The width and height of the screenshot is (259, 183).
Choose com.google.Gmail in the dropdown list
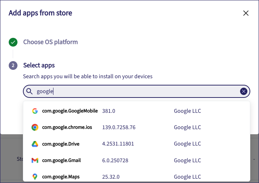tap(61, 160)
